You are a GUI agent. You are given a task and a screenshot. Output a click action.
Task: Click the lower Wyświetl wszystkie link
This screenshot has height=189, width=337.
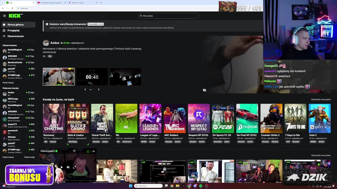click(x=321, y=155)
